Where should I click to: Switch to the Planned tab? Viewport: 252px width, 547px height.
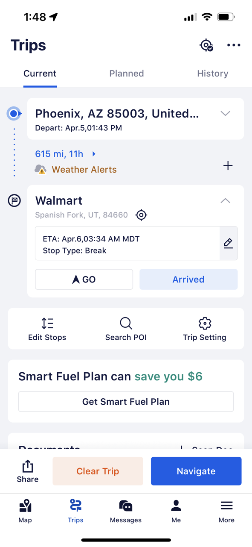click(127, 74)
